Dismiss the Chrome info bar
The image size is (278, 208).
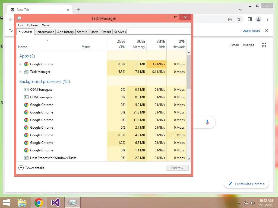coord(267,30)
